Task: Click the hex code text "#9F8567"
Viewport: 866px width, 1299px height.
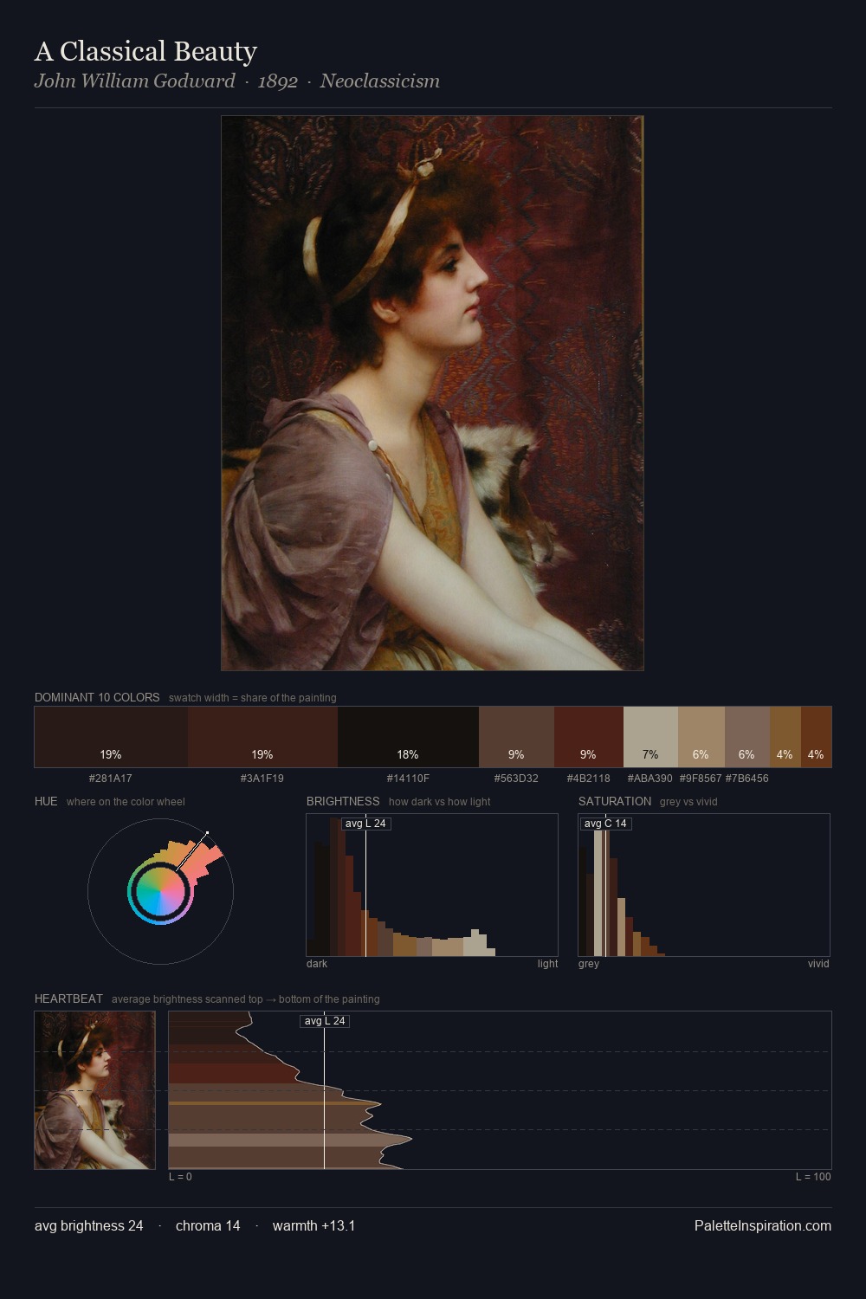Action: tap(701, 779)
